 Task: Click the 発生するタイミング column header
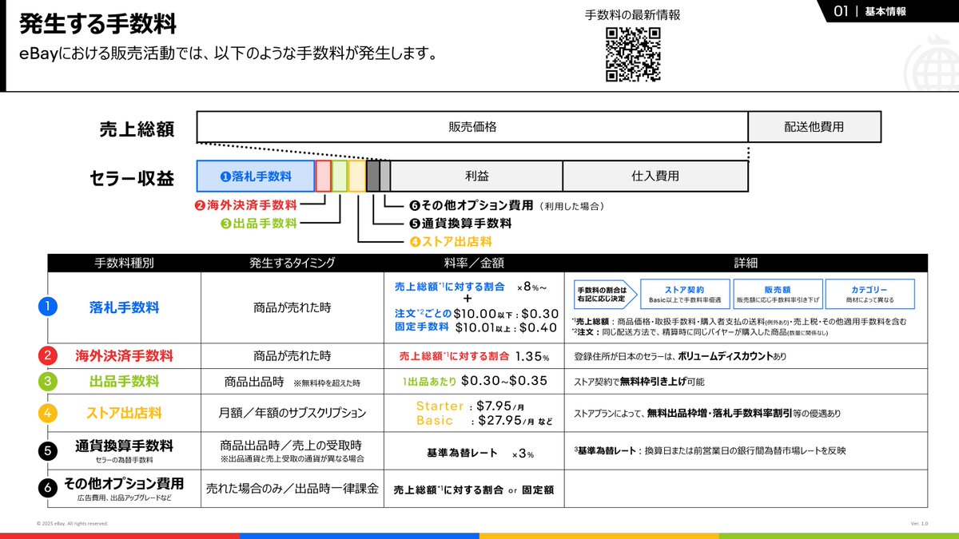pyautogui.click(x=292, y=262)
